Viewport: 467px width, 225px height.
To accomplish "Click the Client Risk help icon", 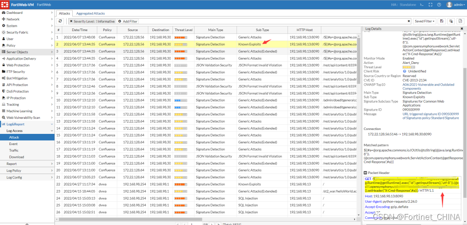I will tap(405, 71).
